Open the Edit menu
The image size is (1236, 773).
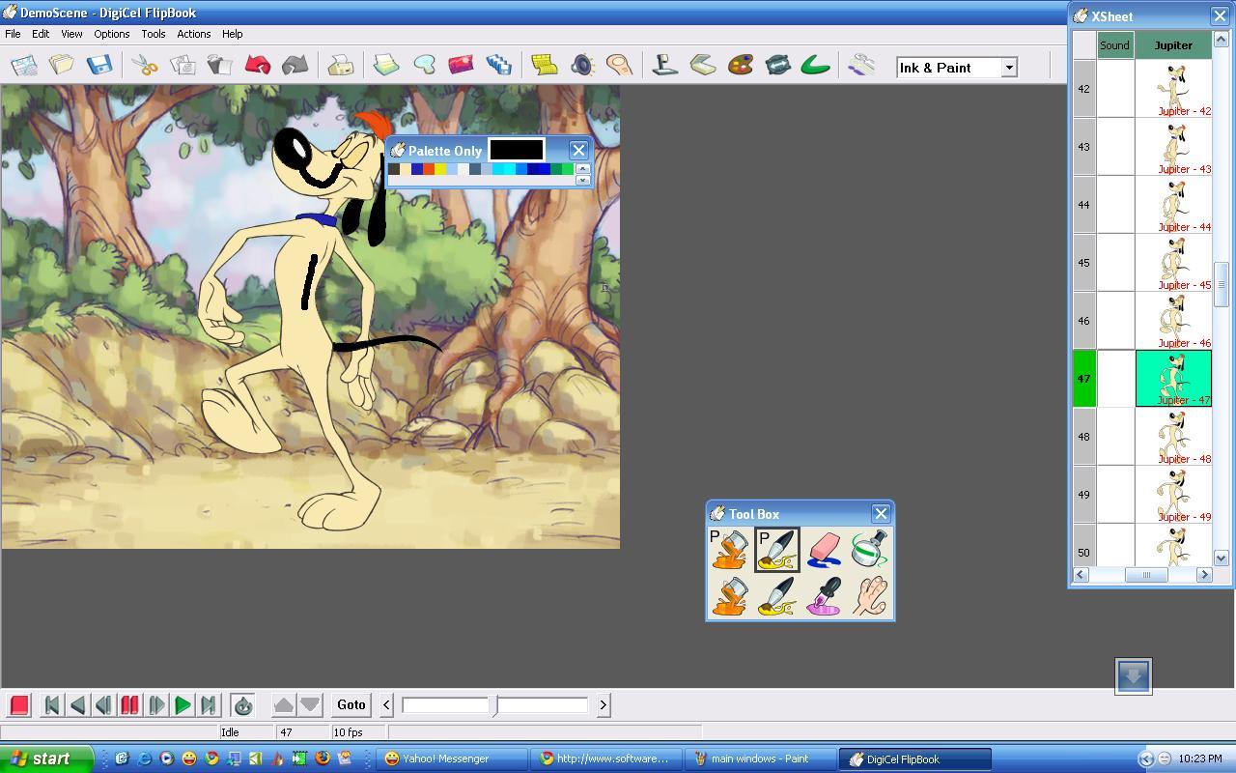pos(41,34)
